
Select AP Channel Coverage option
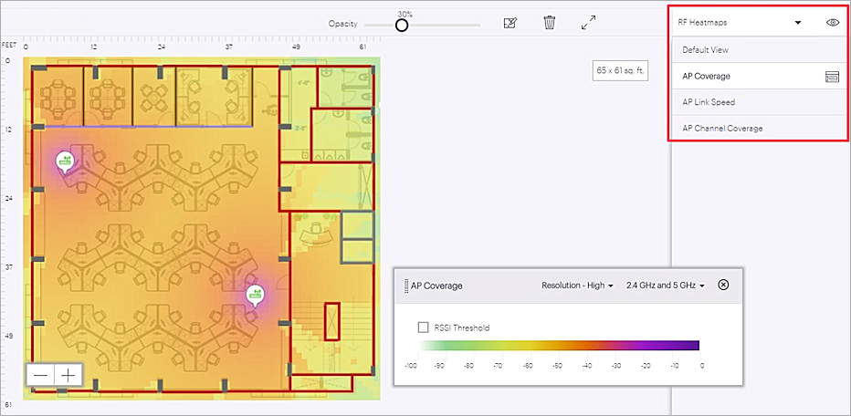[759, 129]
